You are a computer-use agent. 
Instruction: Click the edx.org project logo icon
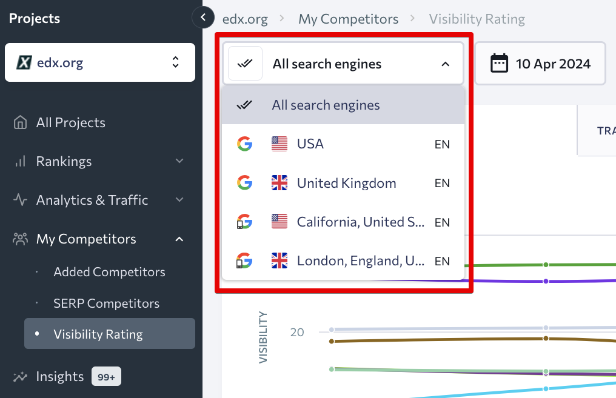[x=24, y=62]
